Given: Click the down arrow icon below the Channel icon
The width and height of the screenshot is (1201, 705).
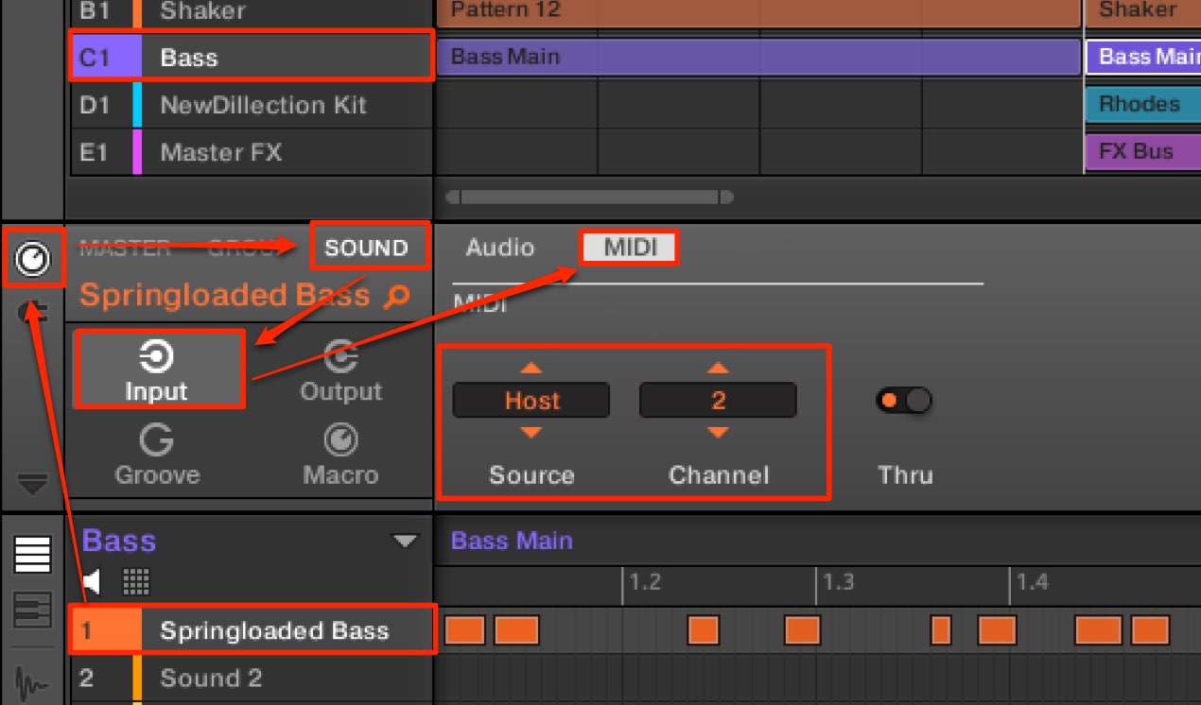Looking at the screenshot, I should point(32,485).
